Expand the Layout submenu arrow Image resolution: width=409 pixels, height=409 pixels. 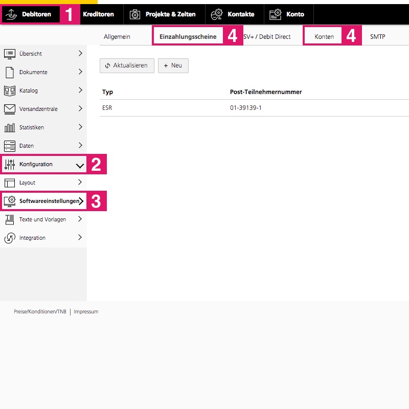click(80, 183)
